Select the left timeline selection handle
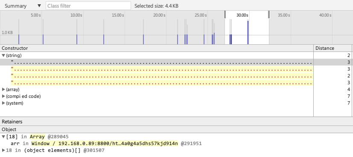Viewport: 353px width, 157px height. [225, 14]
